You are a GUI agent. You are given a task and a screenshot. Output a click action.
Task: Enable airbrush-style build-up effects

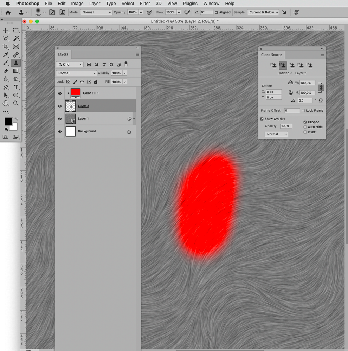(187, 12)
